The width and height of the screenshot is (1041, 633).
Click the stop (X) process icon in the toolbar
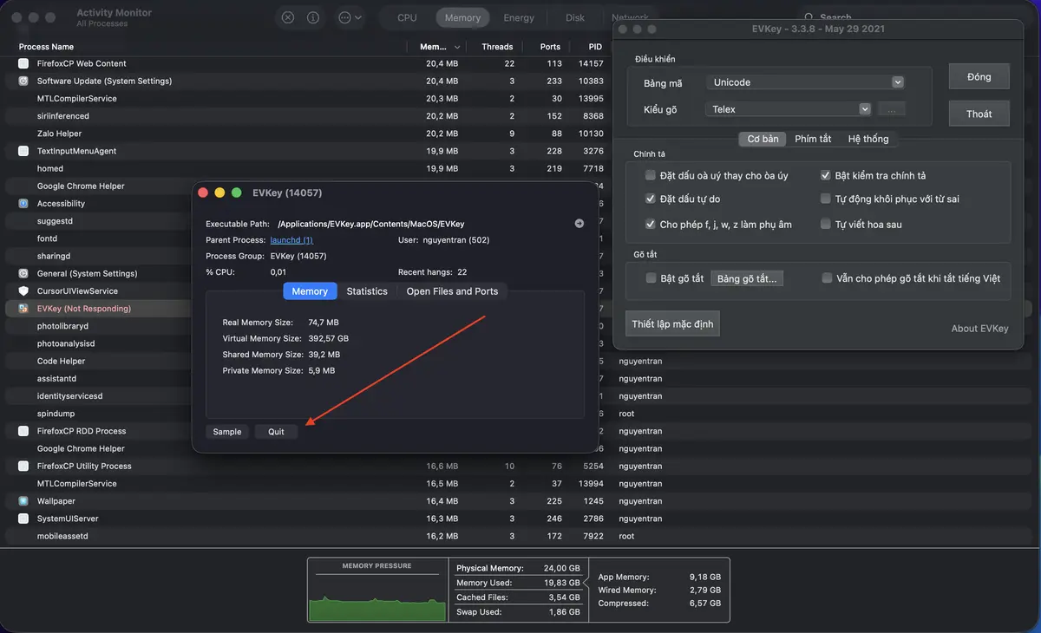tap(287, 16)
